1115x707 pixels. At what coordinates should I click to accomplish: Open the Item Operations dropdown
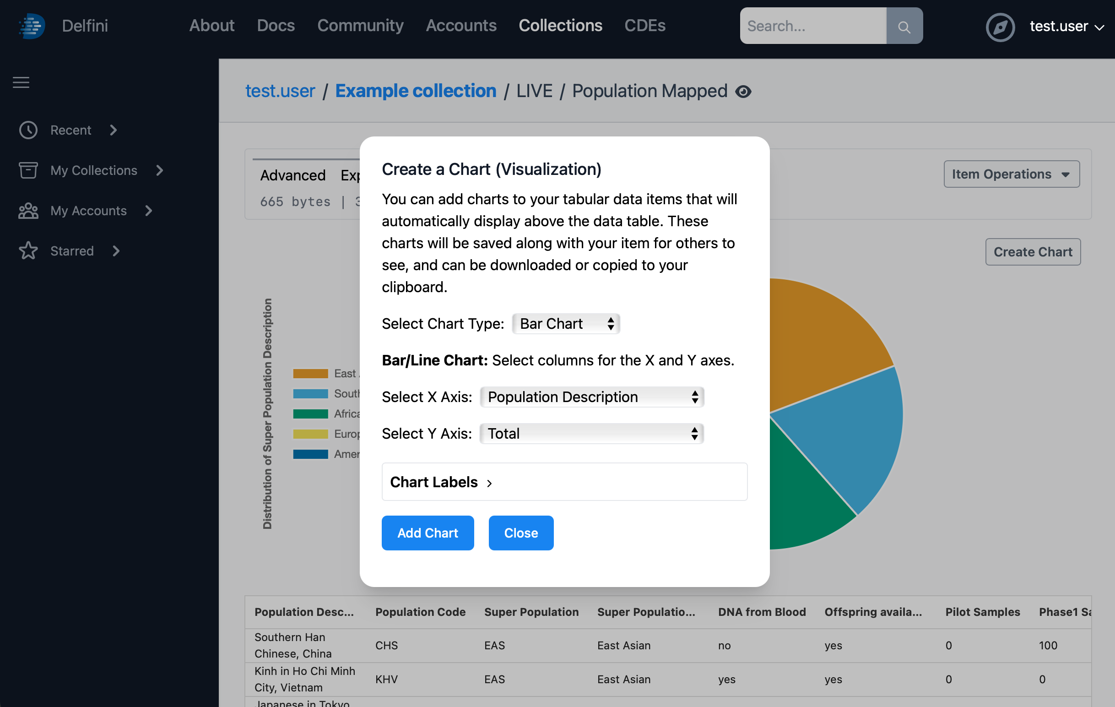pyautogui.click(x=1012, y=174)
